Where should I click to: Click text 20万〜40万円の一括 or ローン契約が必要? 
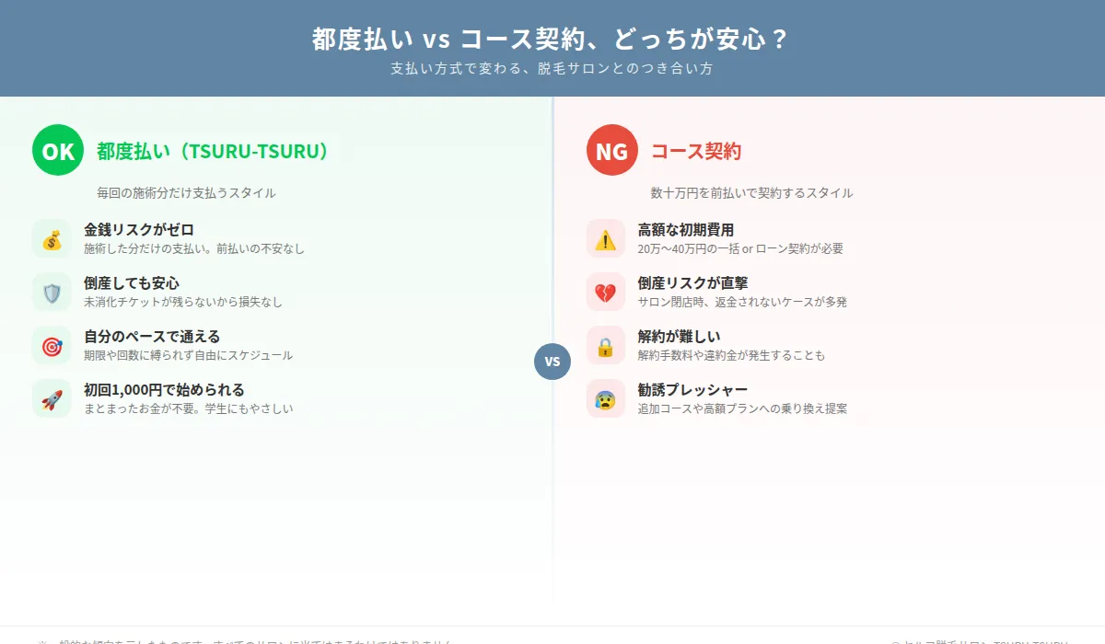[740, 248]
